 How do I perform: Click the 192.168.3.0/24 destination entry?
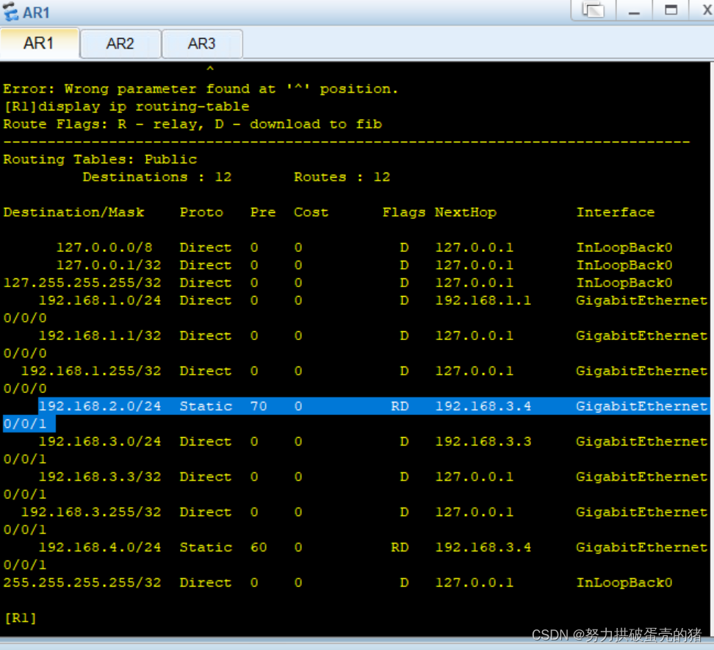100,441
